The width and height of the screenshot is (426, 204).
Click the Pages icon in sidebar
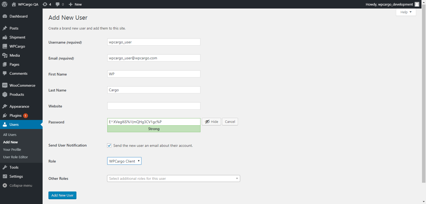point(5,64)
